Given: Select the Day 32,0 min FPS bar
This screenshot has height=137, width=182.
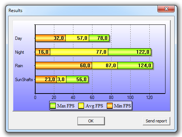Looking at the screenshot, I should 50,38.
